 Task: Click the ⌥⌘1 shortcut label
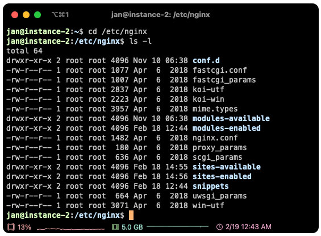tap(60, 15)
